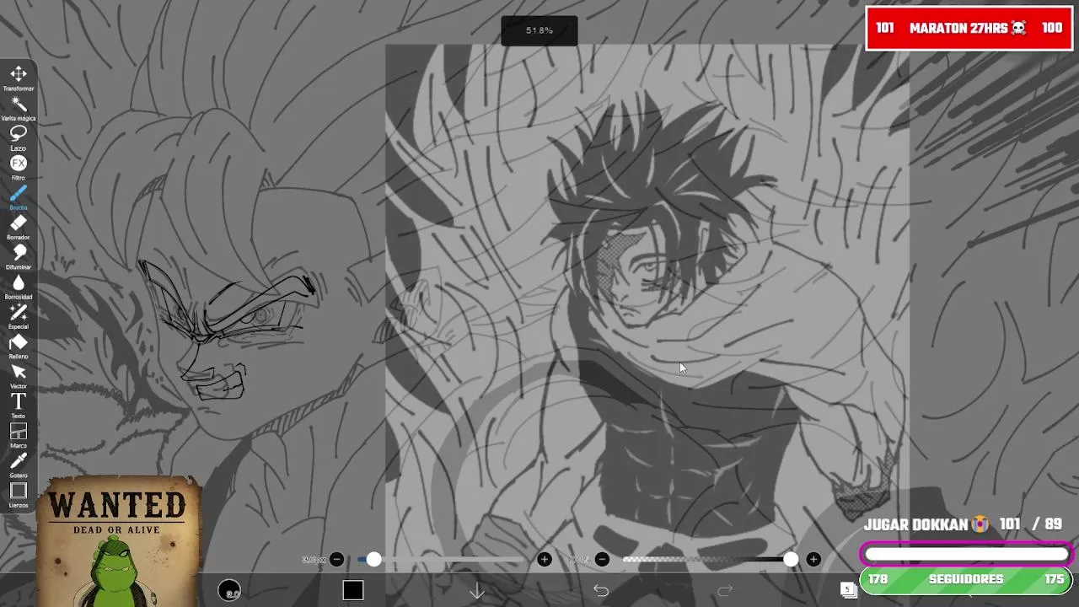Increase opacity with plus button
Image resolution: width=1079 pixels, height=607 pixels.
(813, 559)
